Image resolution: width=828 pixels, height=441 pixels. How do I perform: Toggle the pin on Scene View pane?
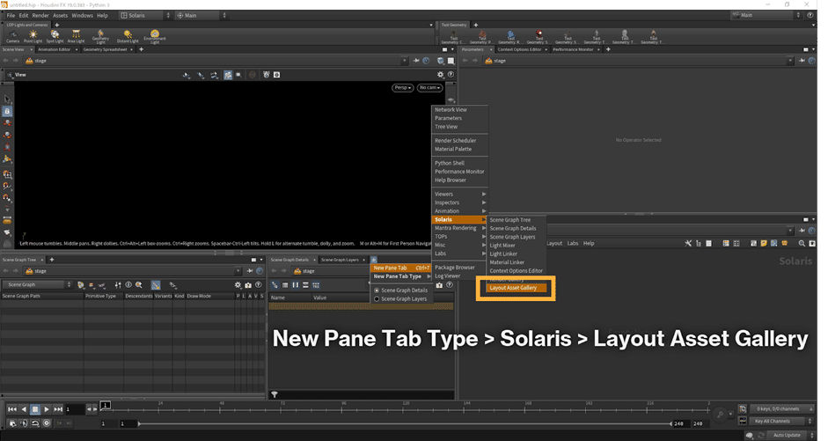click(x=416, y=61)
